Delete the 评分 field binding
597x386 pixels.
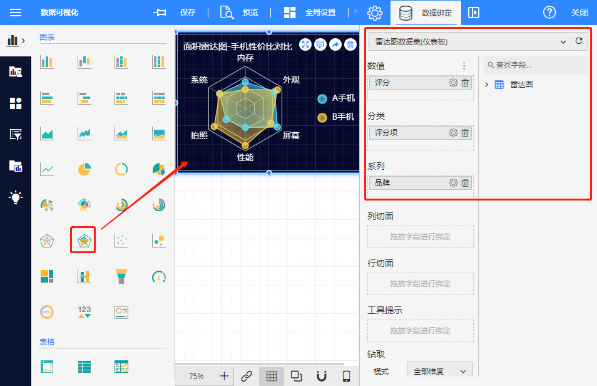click(x=465, y=83)
